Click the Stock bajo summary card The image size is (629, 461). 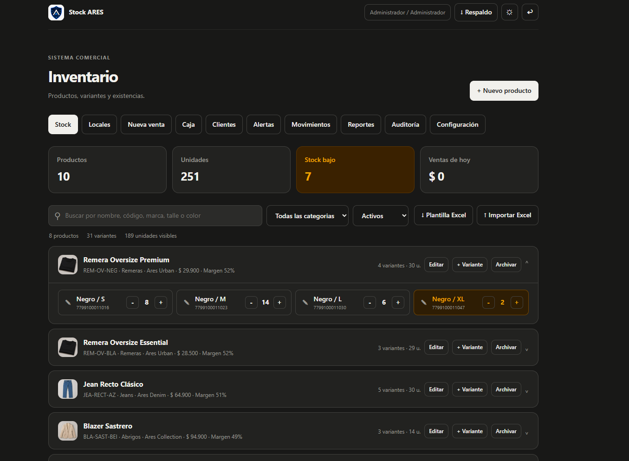[x=355, y=169]
